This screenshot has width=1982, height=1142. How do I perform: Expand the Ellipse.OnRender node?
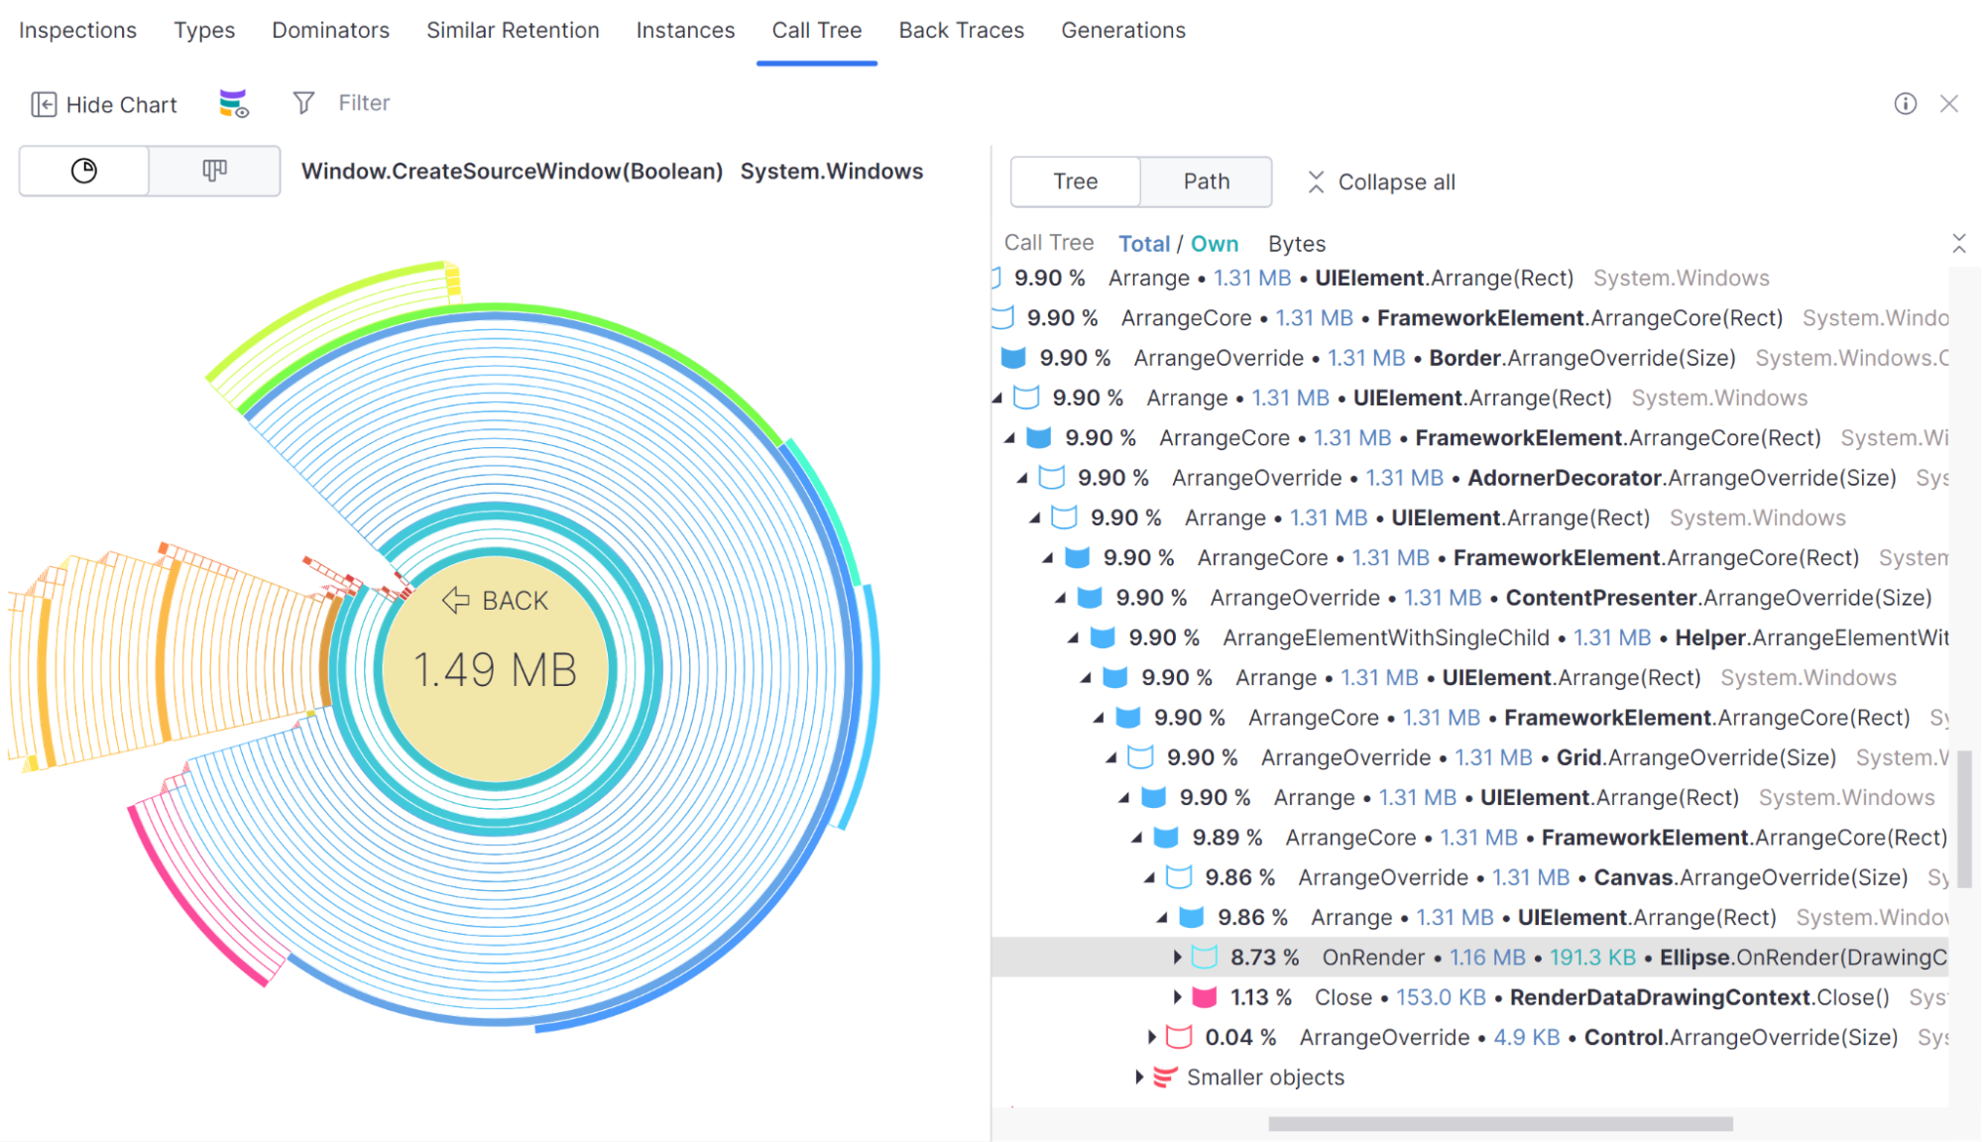tap(1177, 958)
